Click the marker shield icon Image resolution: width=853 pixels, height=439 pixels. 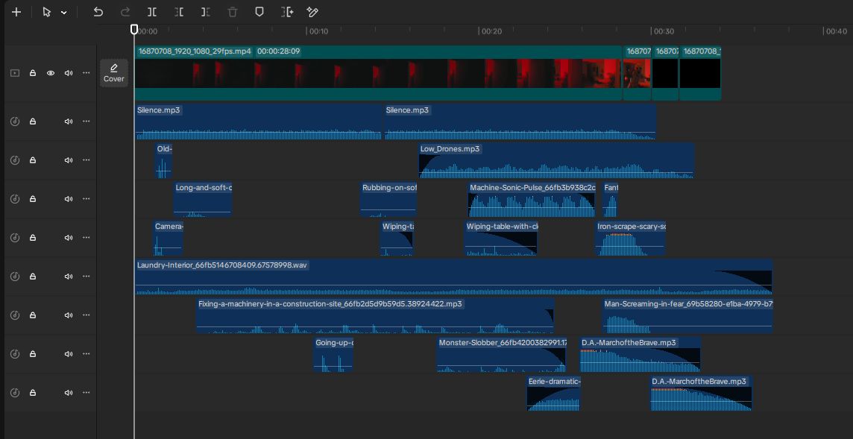[x=259, y=12]
